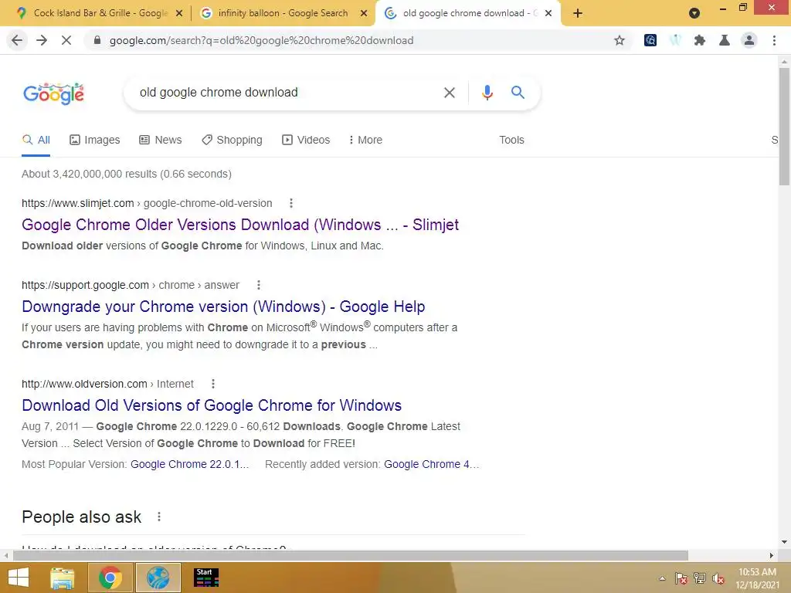View site information via the lock icon
The height and width of the screenshot is (593, 791).
point(97,40)
